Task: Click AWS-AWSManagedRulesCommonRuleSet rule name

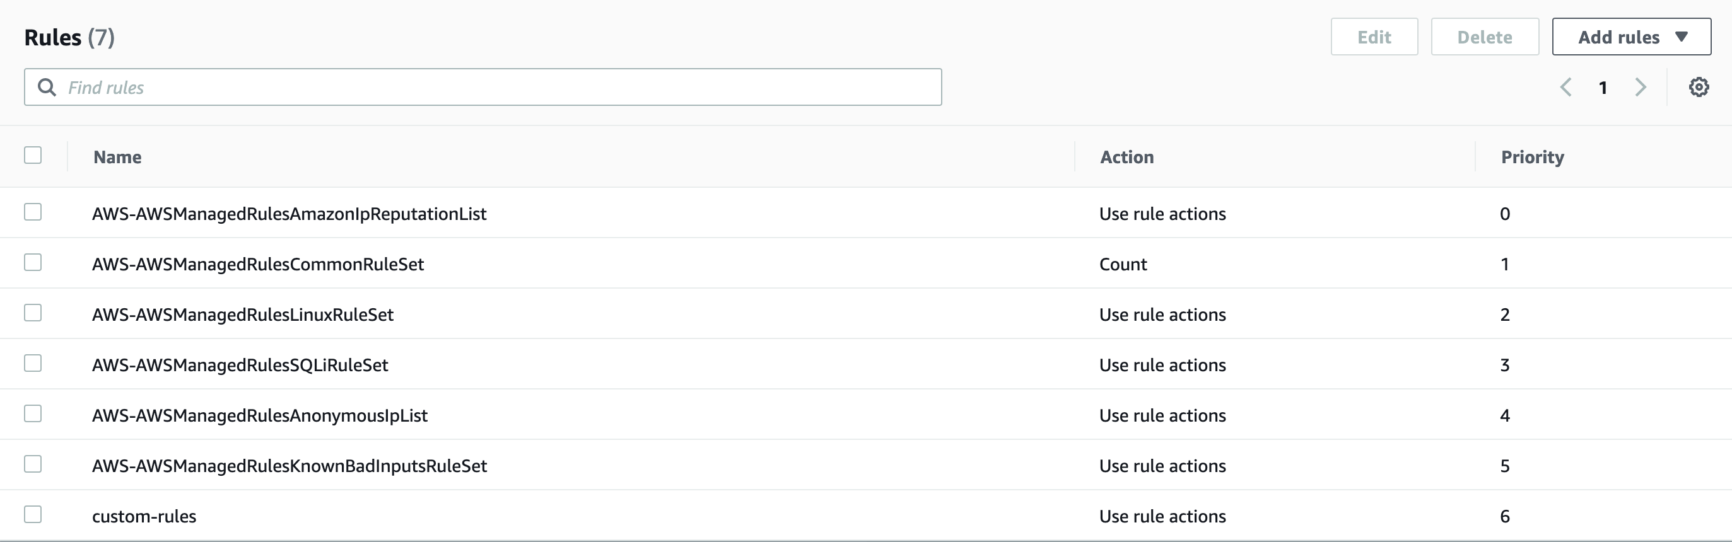Action: [x=258, y=264]
